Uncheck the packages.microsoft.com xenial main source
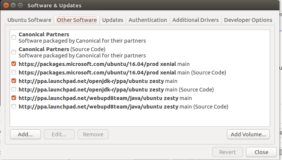282x160 pixels. [14, 64]
